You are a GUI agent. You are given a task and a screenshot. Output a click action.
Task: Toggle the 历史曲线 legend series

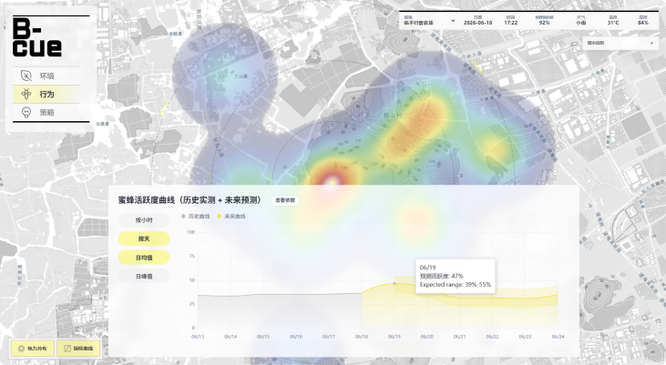click(196, 217)
